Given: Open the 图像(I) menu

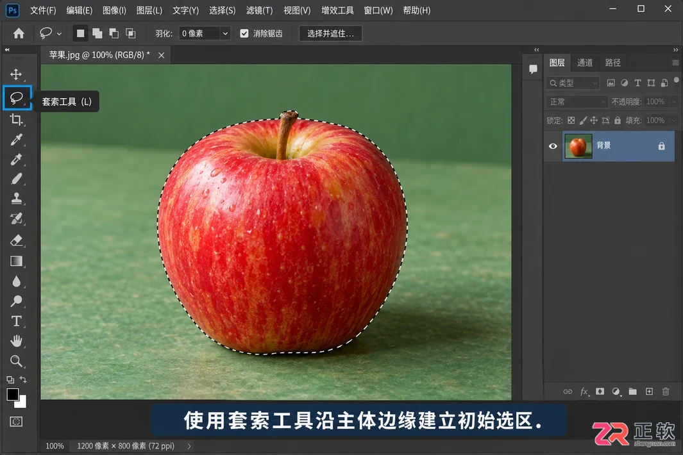Looking at the screenshot, I should click(x=114, y=10).
